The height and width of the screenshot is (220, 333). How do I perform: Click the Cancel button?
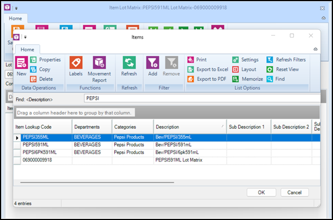click(294, 192)
